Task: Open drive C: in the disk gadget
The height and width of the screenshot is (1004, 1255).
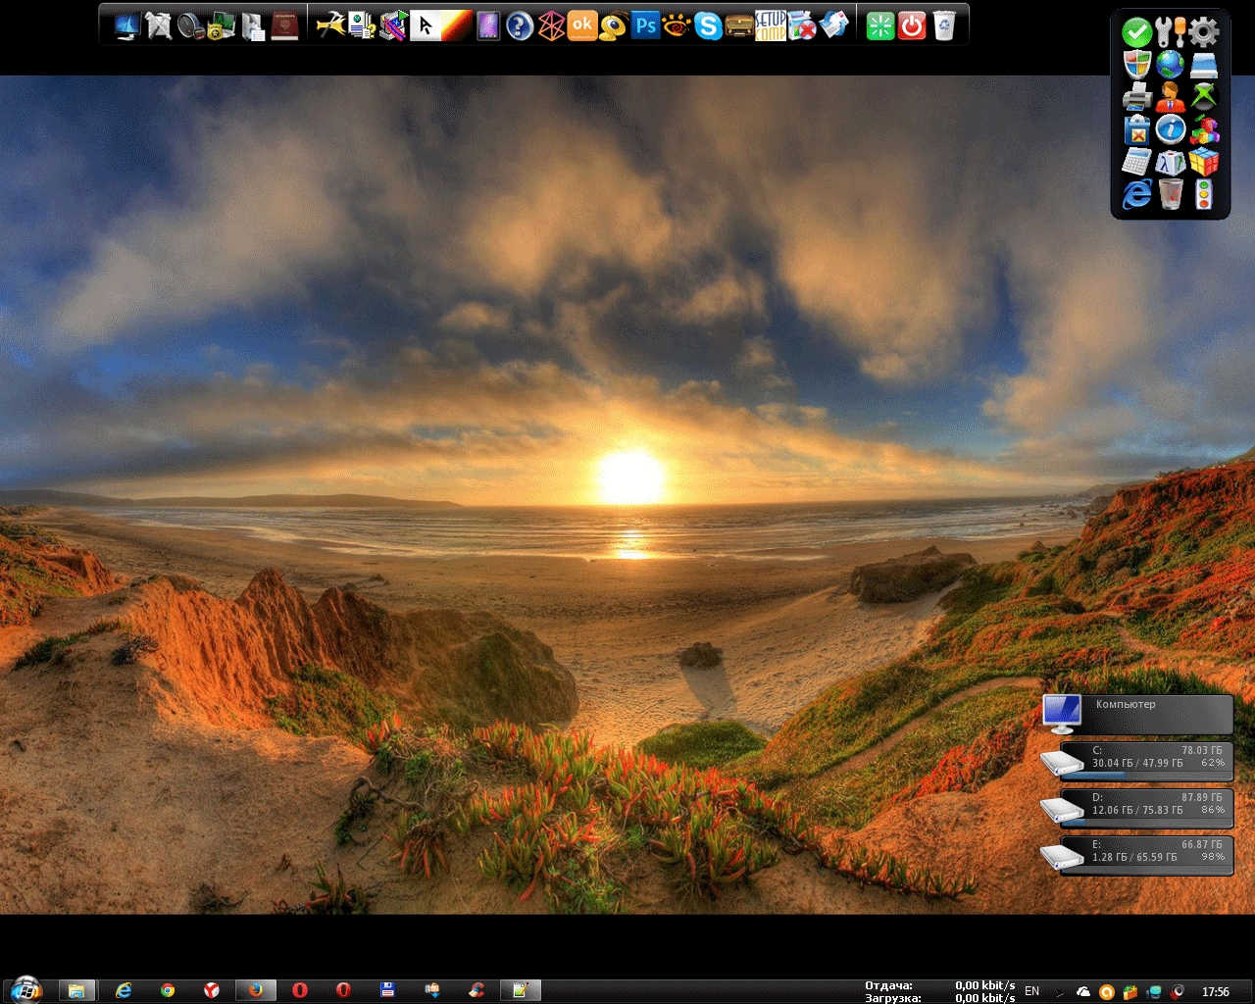Action: pos(1145,761)
